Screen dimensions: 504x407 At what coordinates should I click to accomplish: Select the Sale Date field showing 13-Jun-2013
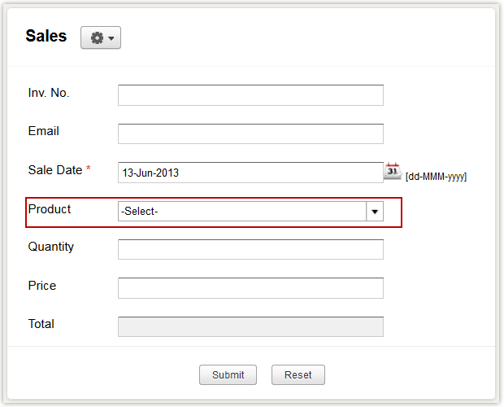250,173
